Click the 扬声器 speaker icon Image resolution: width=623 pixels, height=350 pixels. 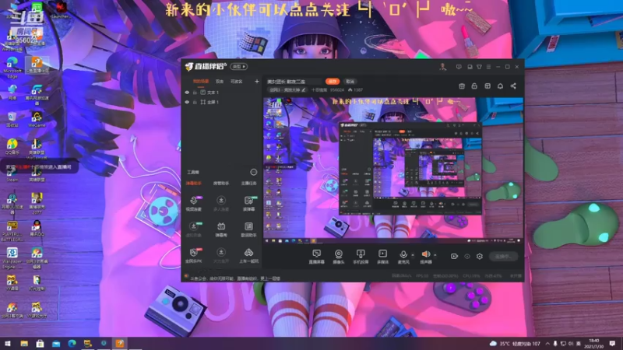coord(425,254)
